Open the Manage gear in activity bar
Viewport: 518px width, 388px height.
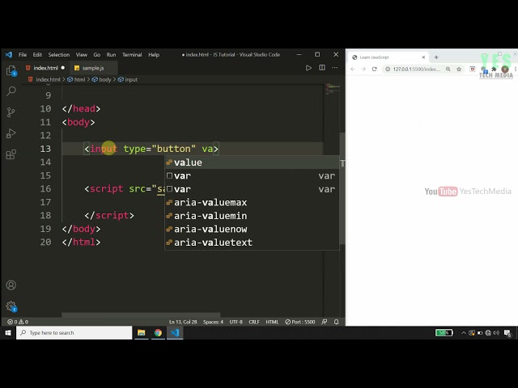click(x=11, y=306)
